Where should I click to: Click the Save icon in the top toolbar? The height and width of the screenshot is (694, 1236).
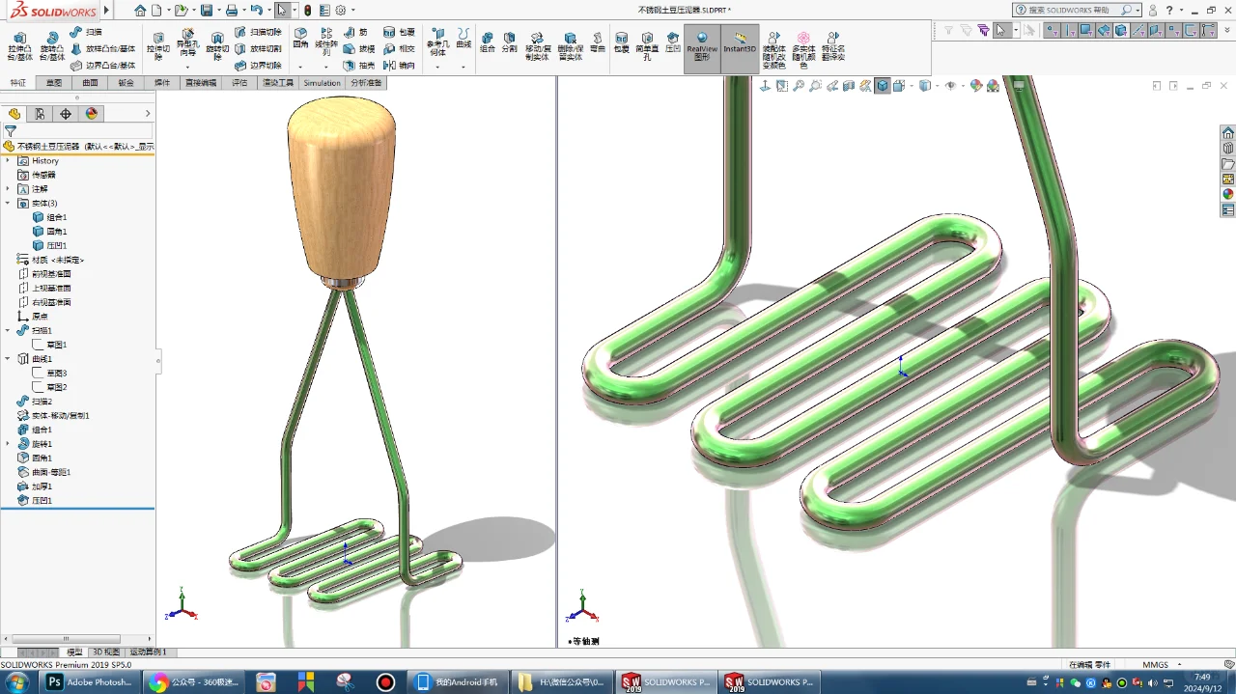(x=207, y=10)
